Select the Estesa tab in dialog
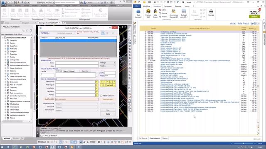 [x=72, y=71]
